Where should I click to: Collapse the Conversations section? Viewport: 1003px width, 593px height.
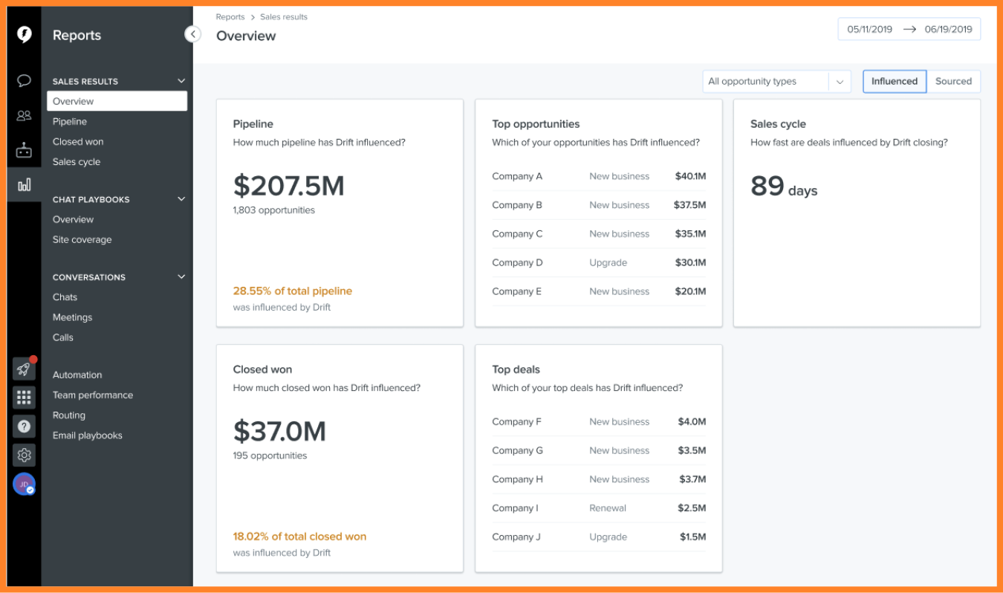click(181, 277)
